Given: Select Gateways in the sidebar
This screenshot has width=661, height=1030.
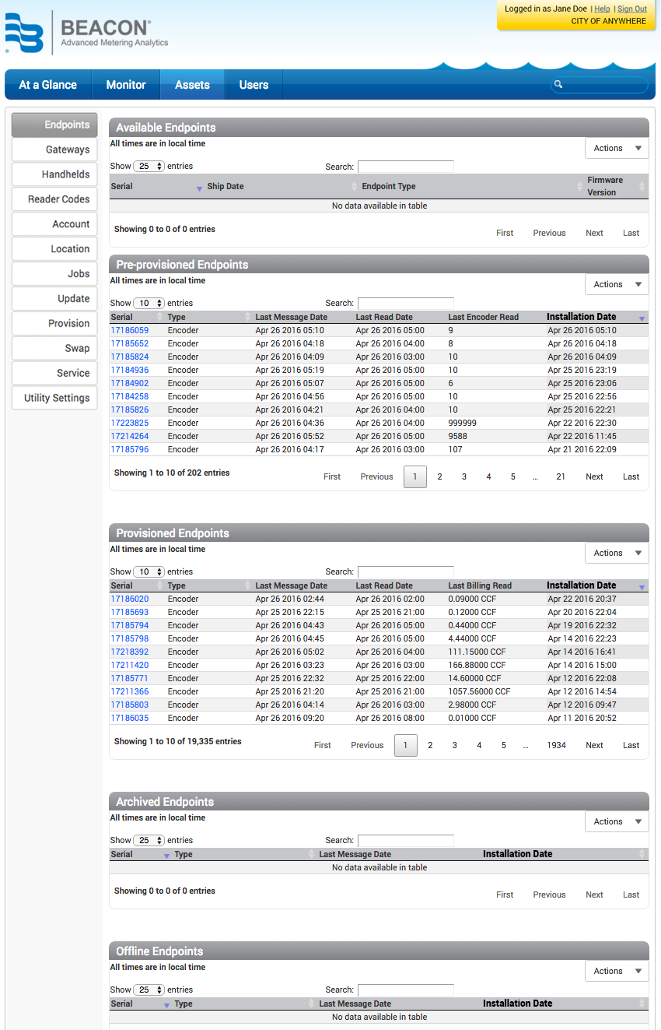Looking at the screenshot, I should 54,149.
